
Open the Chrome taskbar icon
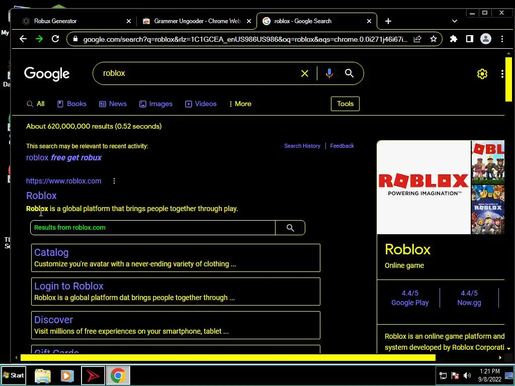[x=118, y=375]
